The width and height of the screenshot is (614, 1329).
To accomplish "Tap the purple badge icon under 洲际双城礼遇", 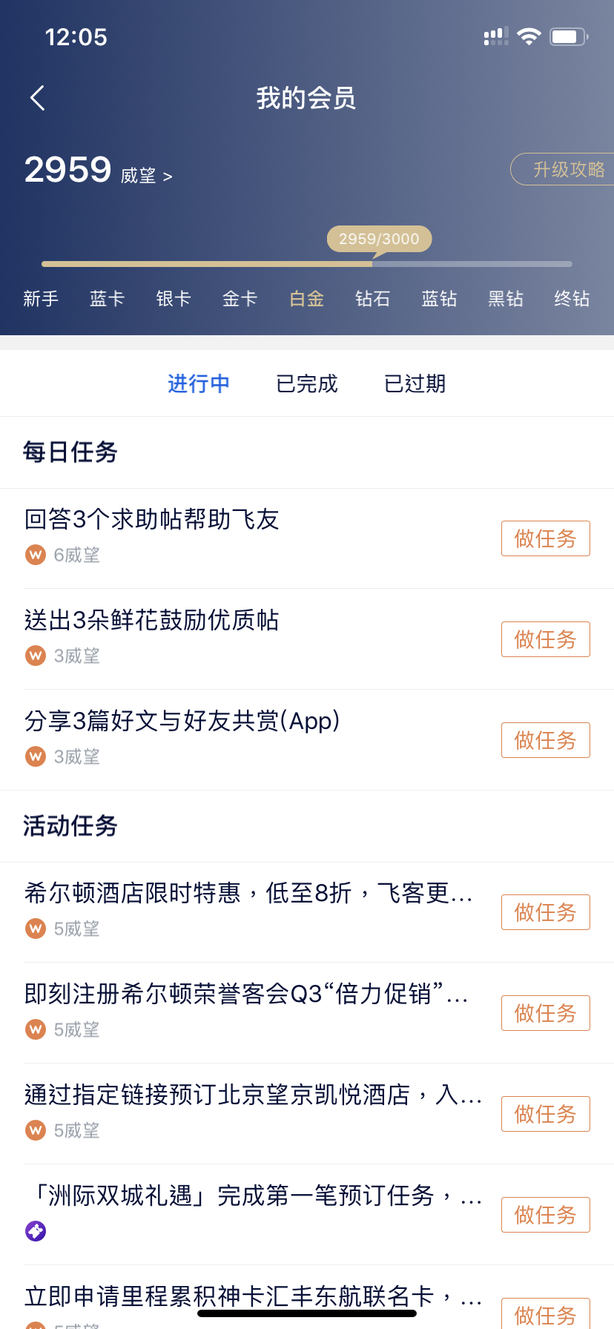I will click(36, 1231).
